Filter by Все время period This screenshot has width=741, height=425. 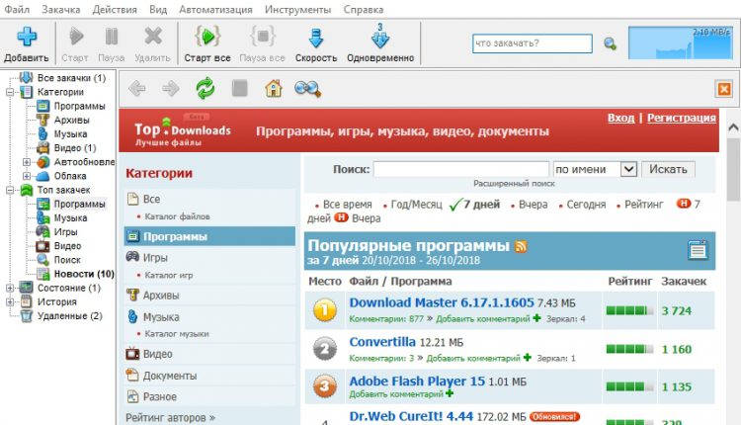(348, 205)
